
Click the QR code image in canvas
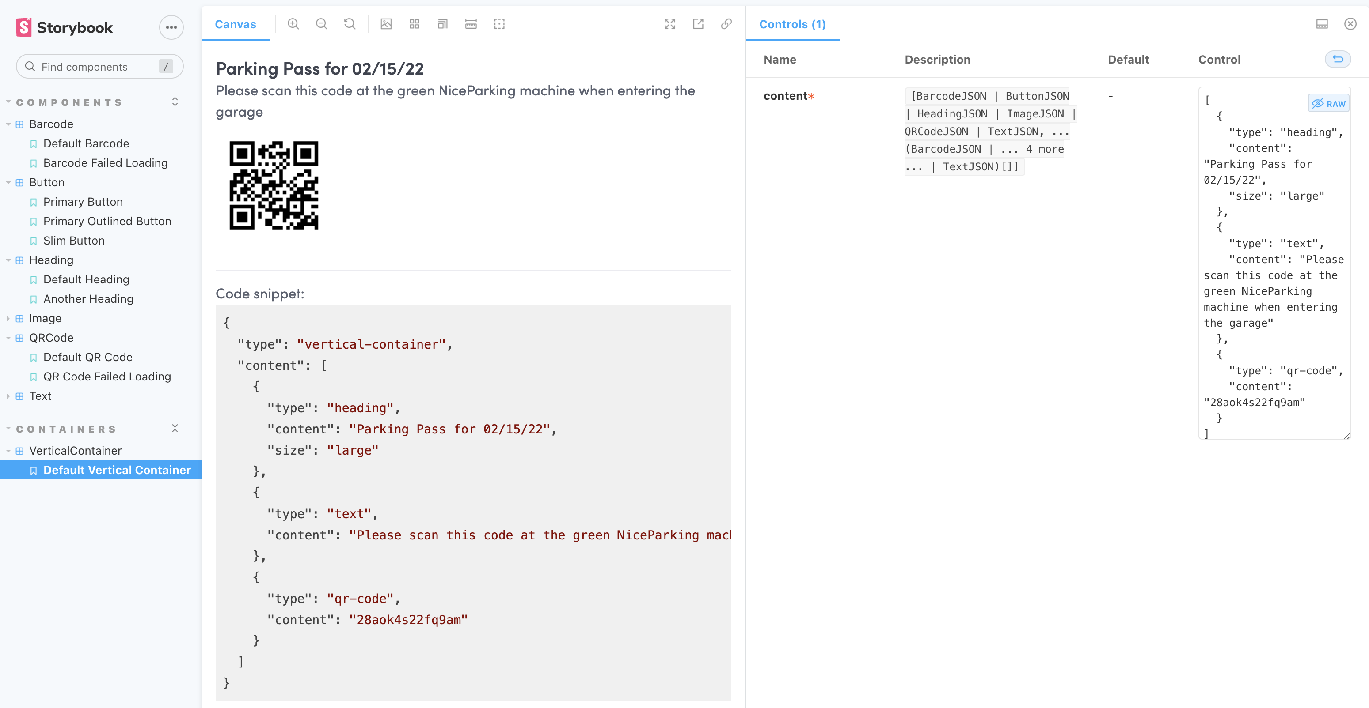pos(274,185)
